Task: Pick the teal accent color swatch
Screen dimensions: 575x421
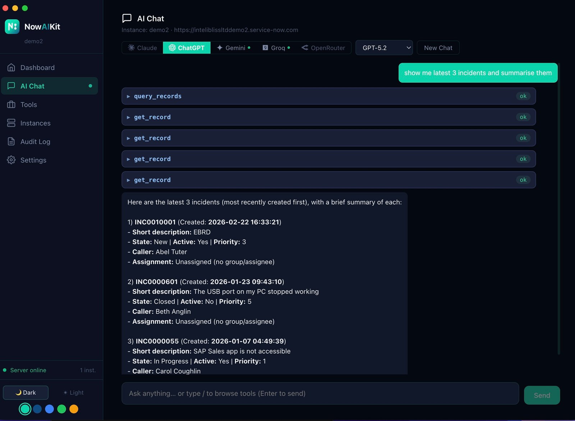Action: pyautogui.click(x=25, y=409)
